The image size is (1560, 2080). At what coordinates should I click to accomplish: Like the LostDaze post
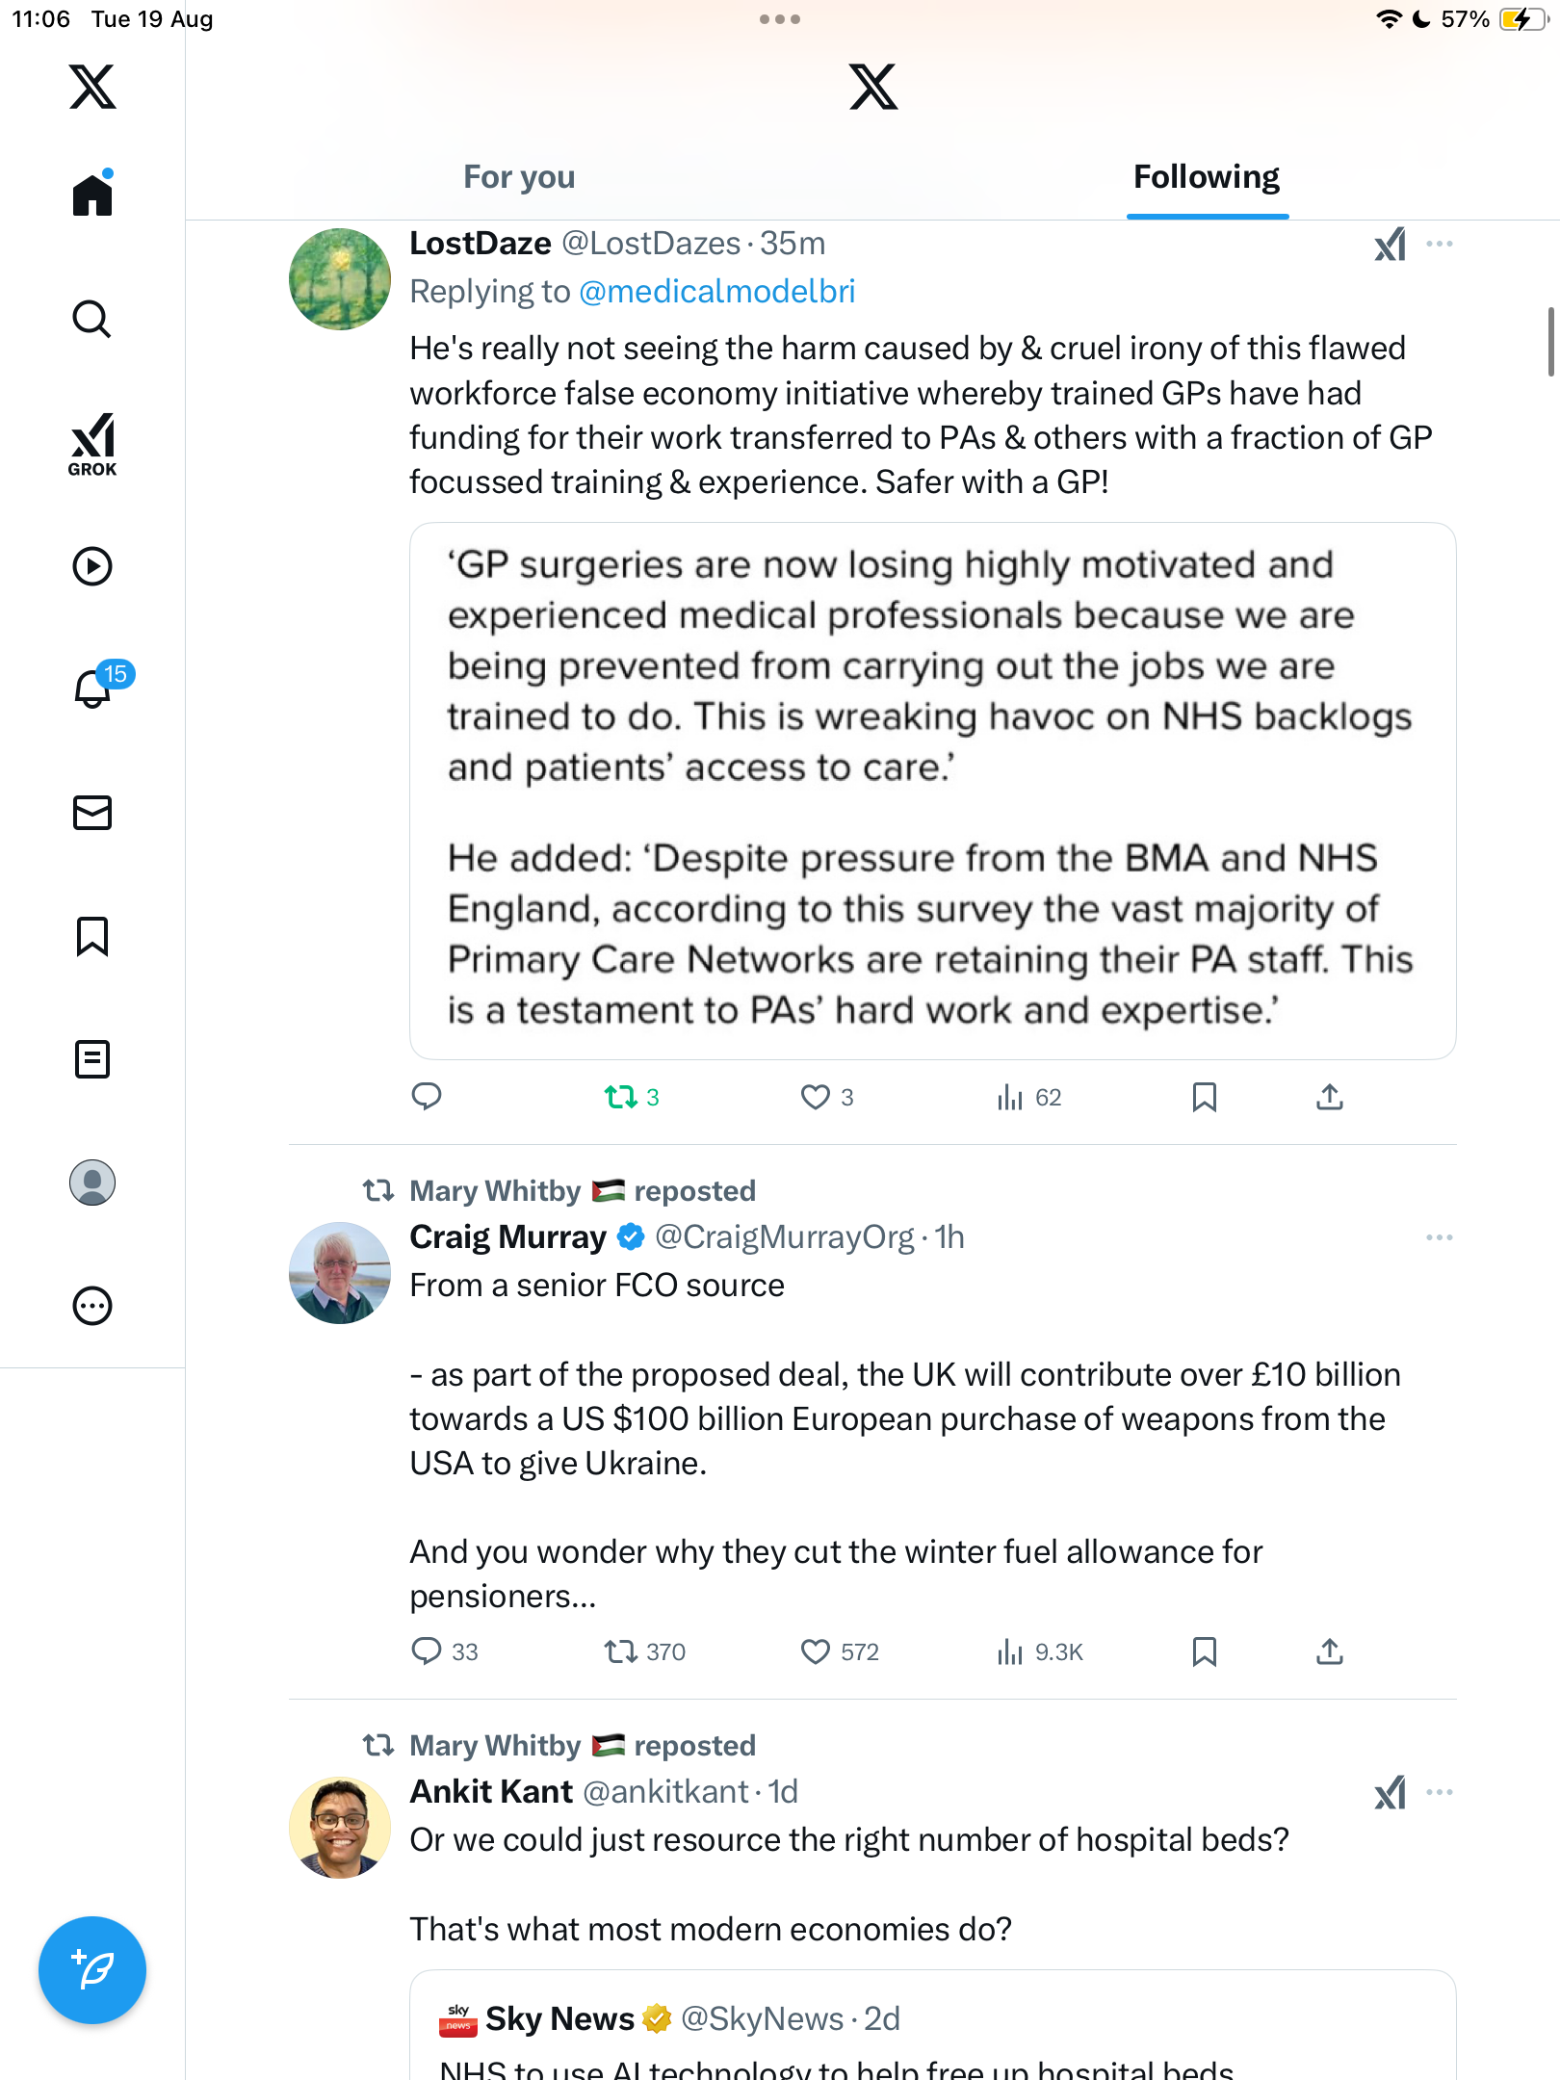point(816,1097)
